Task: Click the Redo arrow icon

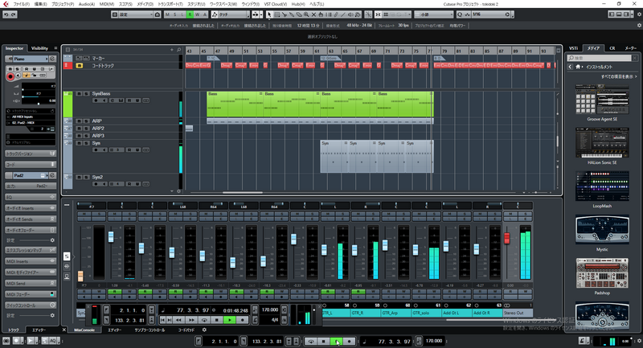Action: [x=14, y=14]
